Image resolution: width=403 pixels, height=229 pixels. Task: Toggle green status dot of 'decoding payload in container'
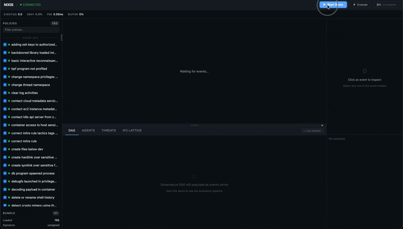tap(9, 189)
